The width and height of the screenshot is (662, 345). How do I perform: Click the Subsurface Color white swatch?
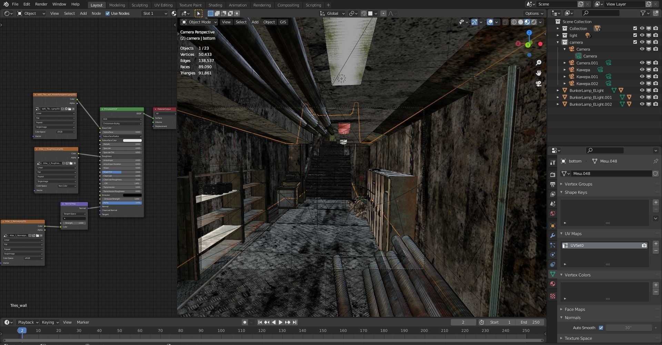click(x=132, y=140)
